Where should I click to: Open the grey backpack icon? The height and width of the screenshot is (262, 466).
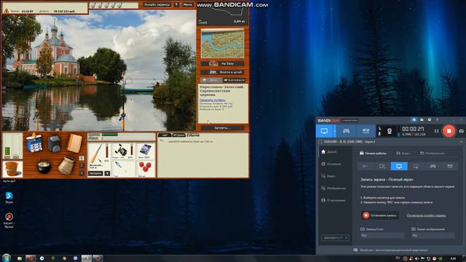pyautogui.click(x=54, y=144)
